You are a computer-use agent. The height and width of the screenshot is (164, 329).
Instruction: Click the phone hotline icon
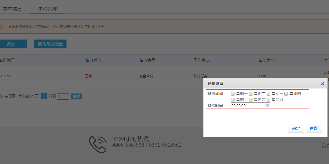[98, 142]
